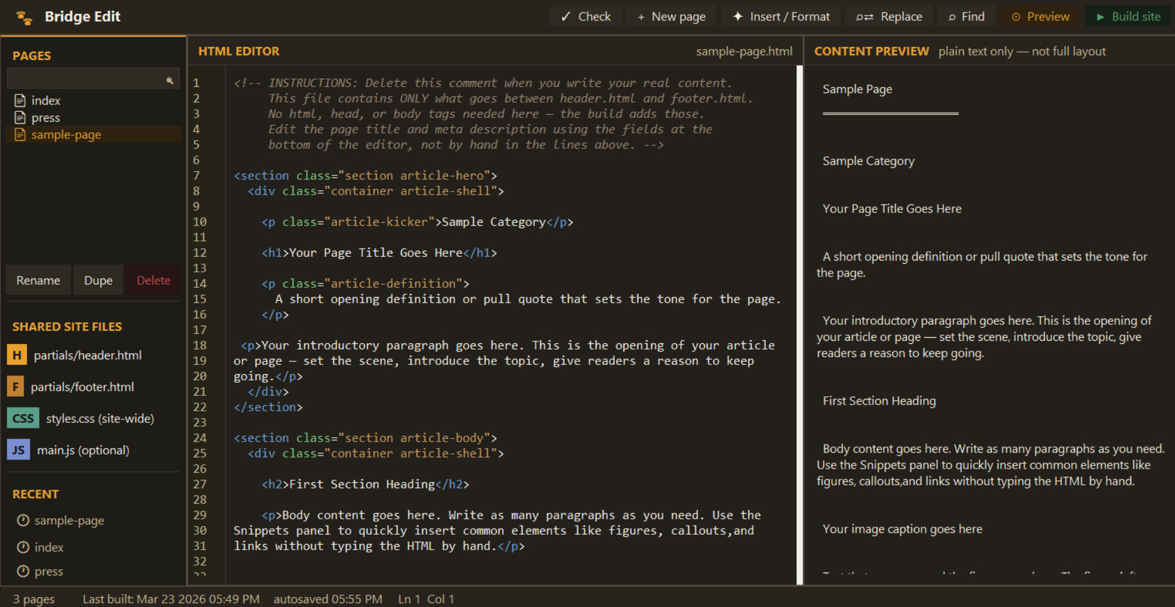Click the search magnifier in the Pages panel

[169, 79]
